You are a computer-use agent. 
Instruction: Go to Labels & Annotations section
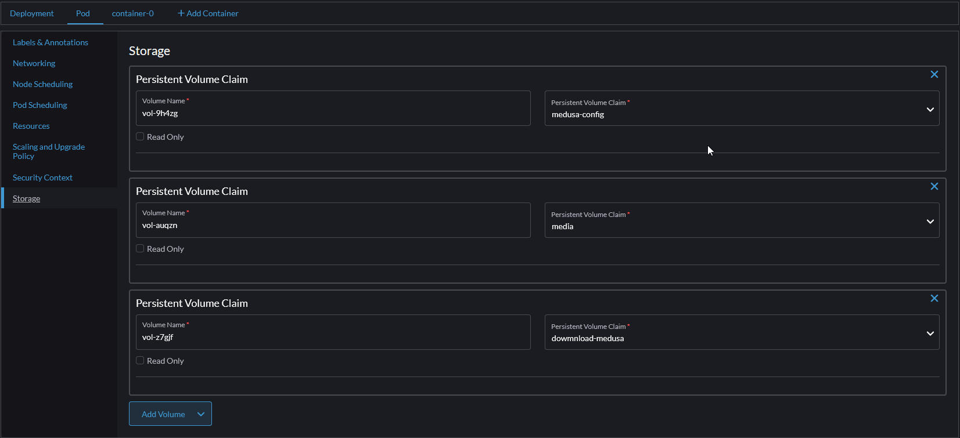(x=51, y=42)
